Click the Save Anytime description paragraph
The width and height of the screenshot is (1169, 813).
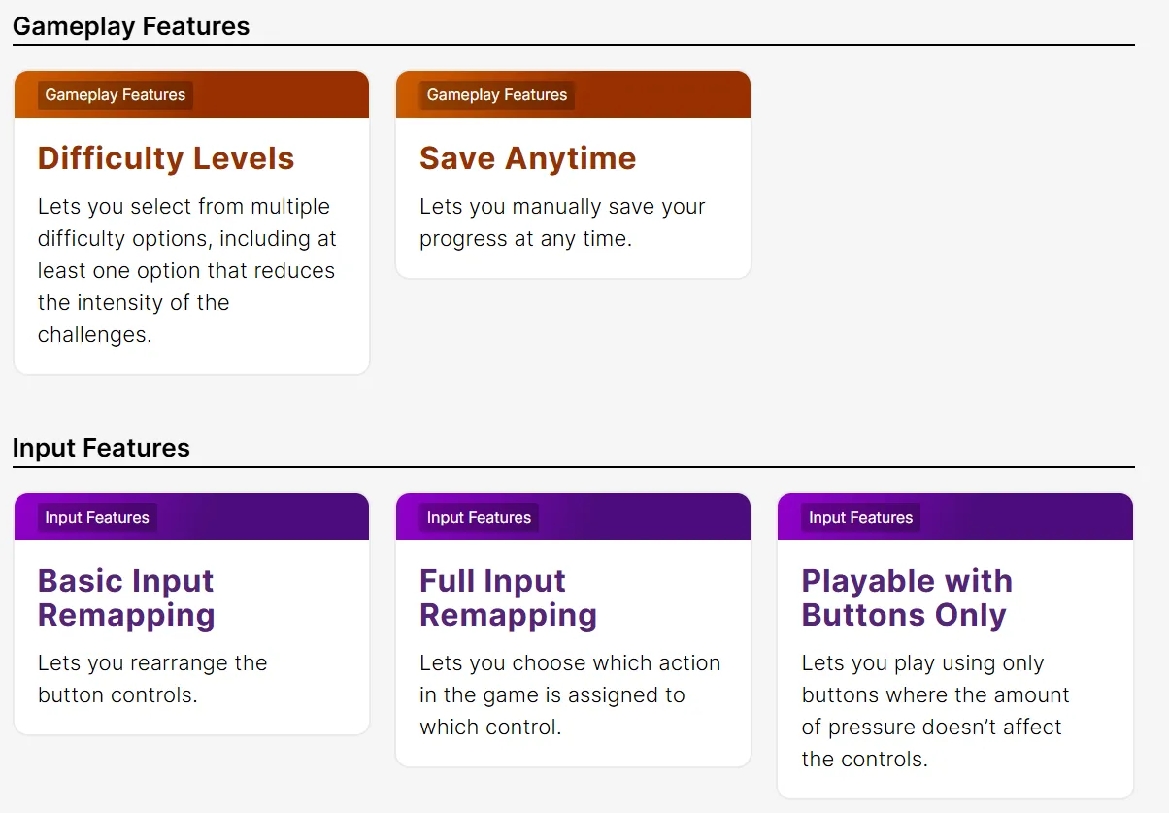(562, 222)
